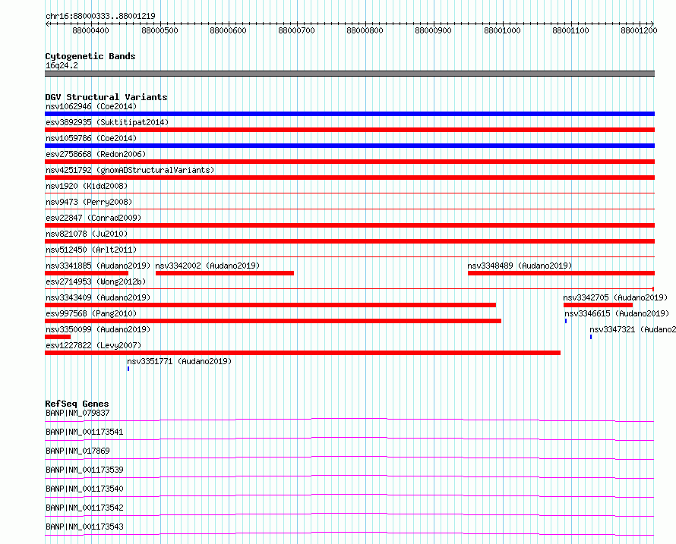Click ruler tick label 88000600
This screenshot has width=676, height=544.
click(228, 30)
